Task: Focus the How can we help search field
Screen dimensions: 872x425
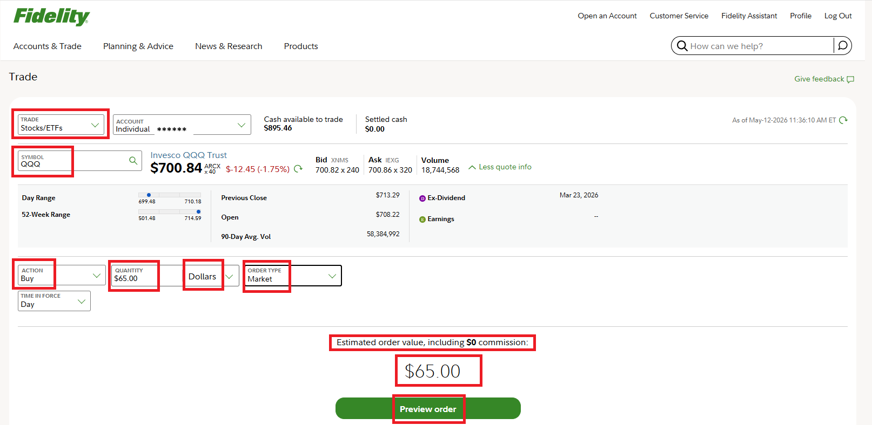Action: tap(761, 46)
